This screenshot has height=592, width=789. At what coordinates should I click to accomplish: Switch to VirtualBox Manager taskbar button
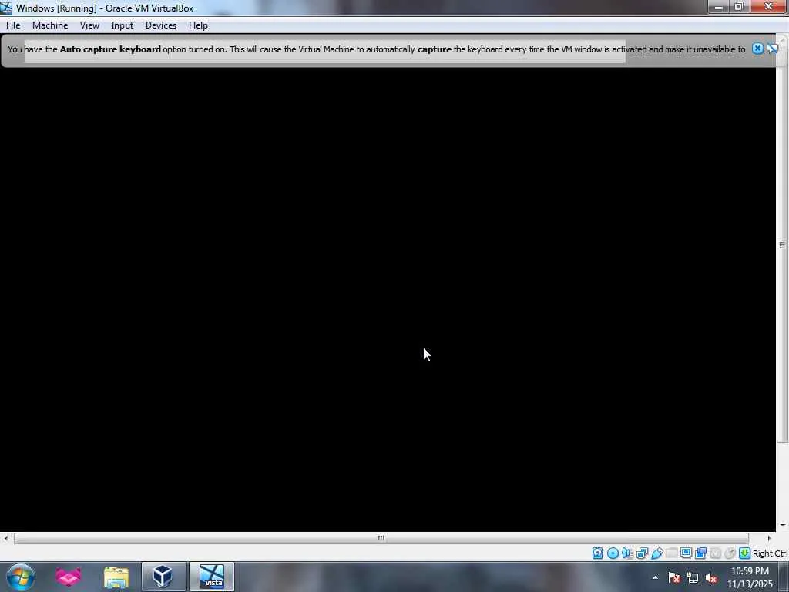[163, 577]
